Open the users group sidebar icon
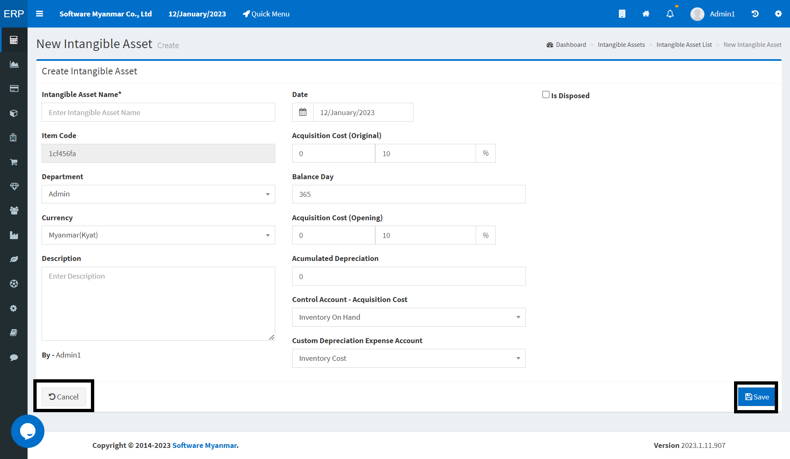The height and width of the screenshot is (459, 790). pyautogui.click(x=14, y=211)
